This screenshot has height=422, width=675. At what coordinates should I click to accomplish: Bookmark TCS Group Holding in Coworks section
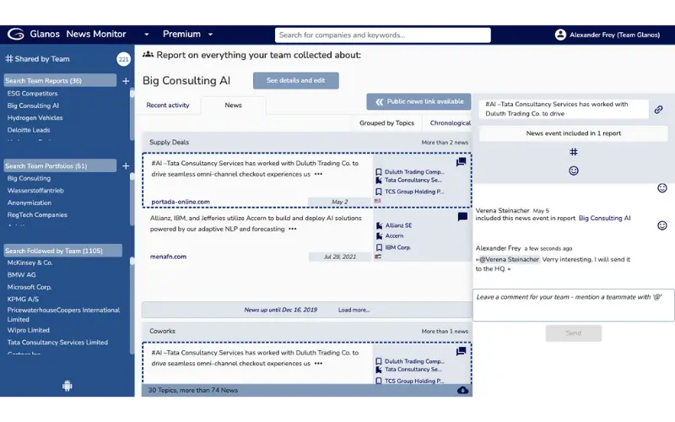click(379, 381)
